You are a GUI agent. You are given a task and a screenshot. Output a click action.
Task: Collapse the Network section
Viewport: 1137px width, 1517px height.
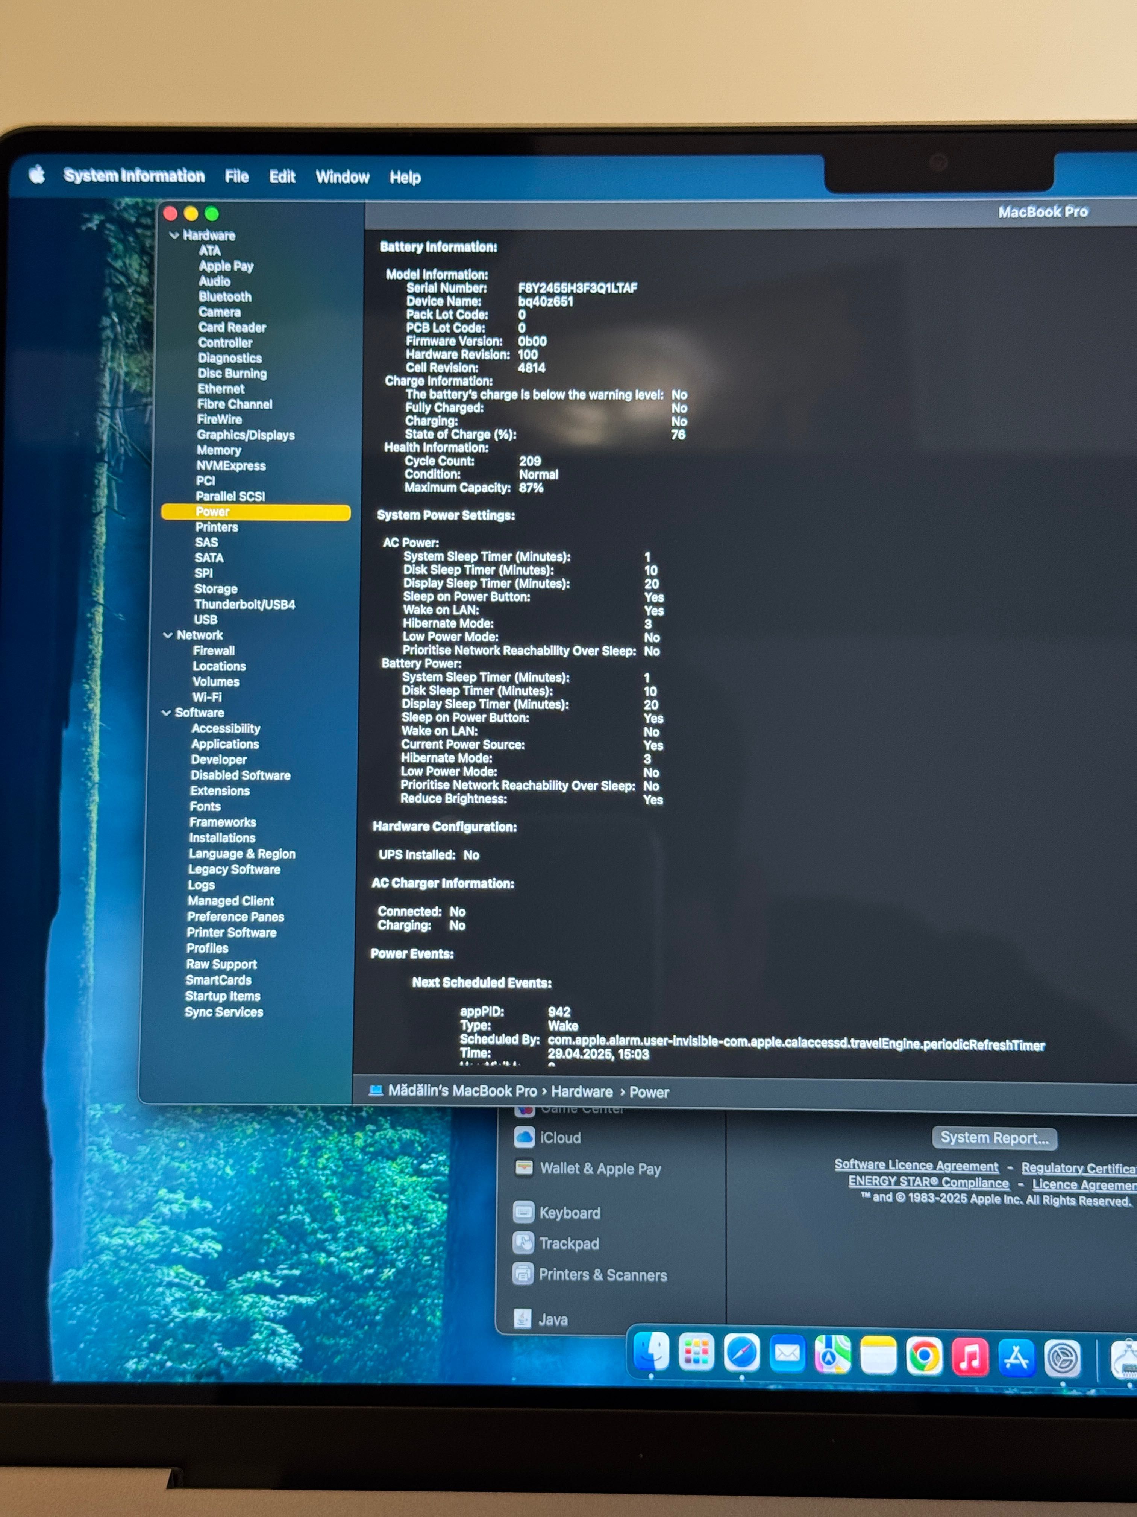click(167, 635)
